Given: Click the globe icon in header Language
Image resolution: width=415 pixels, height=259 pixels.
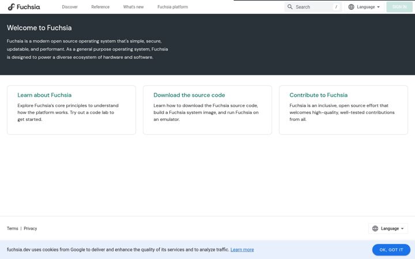Looking at the screenshot, I should (351, 7).
